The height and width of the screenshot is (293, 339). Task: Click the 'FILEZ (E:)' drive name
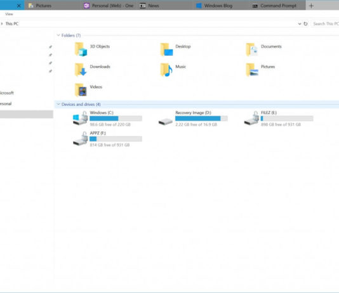tap(269, 113)
